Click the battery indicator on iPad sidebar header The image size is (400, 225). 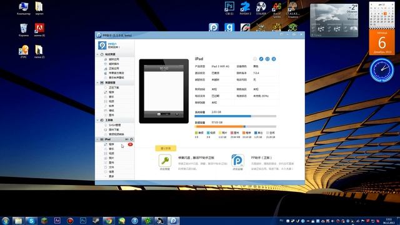(127, 139)
